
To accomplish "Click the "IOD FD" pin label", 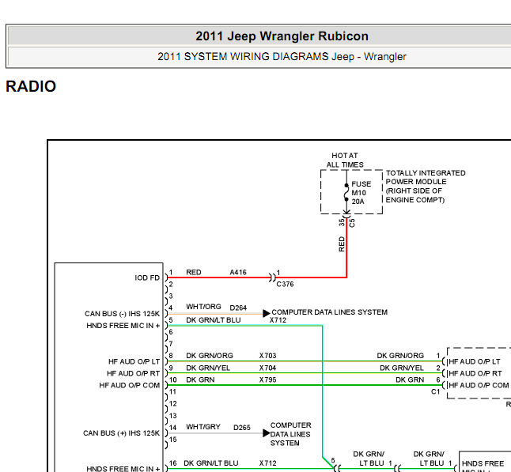I will tap(147, 278).
